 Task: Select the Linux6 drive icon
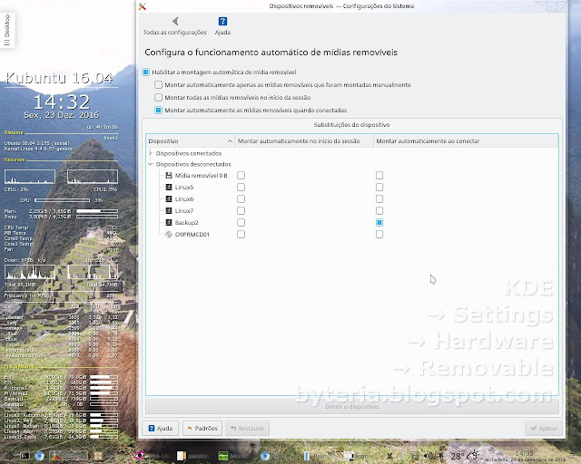point(169,199)
